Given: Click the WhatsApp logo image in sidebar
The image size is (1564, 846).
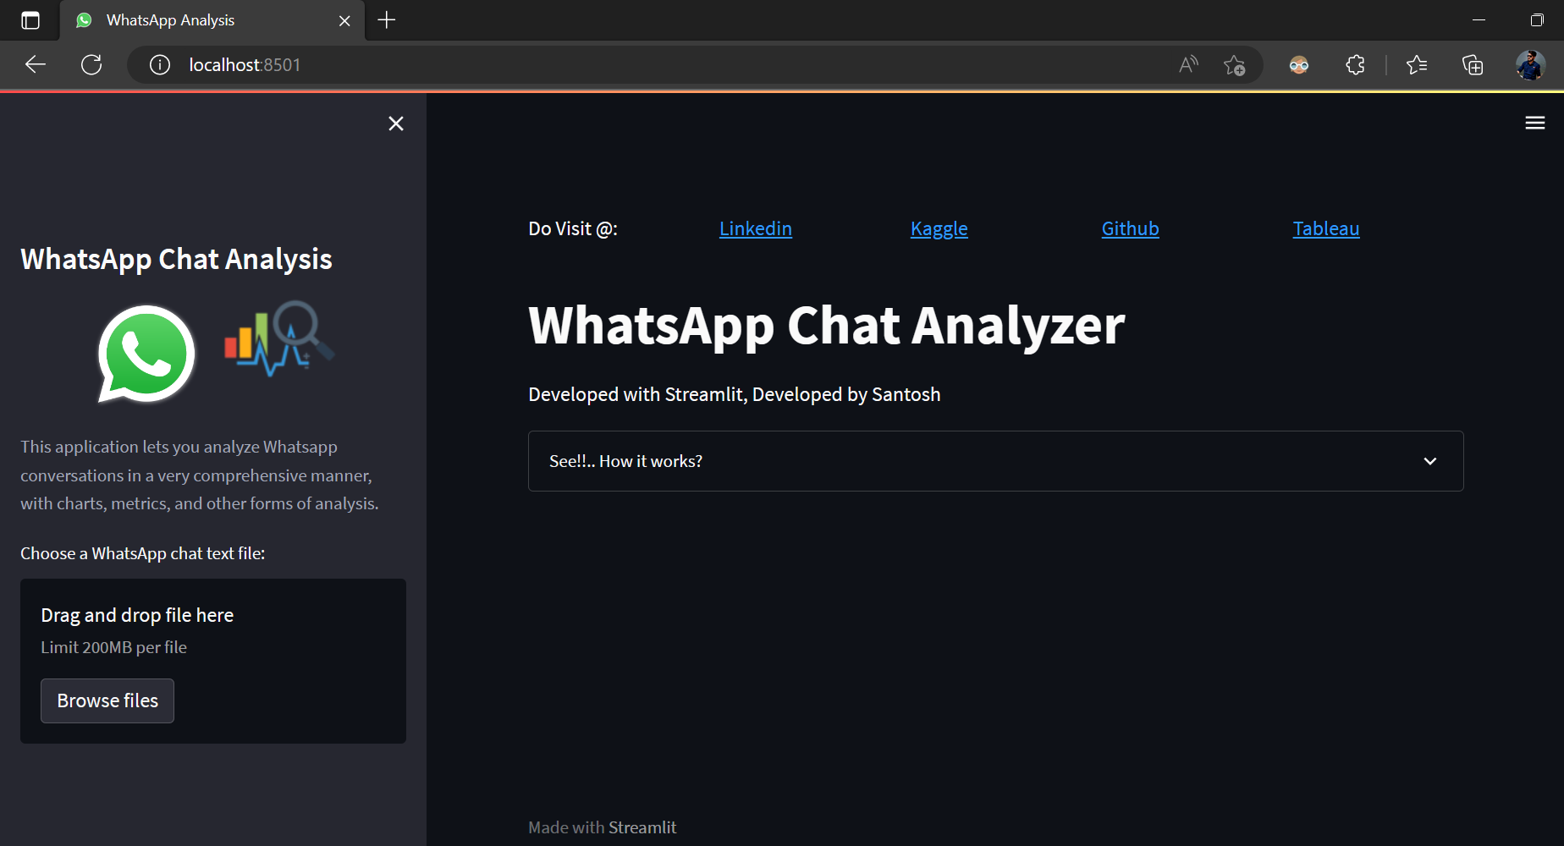Looking at the screenshot, I should coord(146,354).
